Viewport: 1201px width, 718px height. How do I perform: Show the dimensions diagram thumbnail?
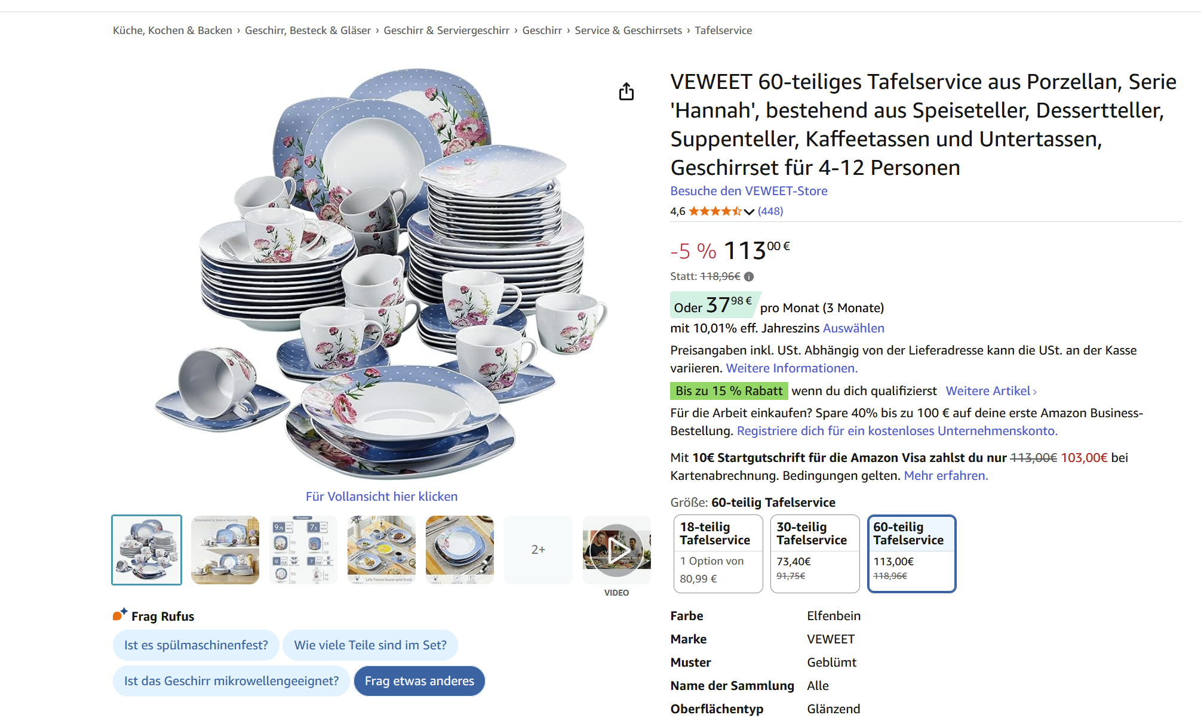(303, 550)
